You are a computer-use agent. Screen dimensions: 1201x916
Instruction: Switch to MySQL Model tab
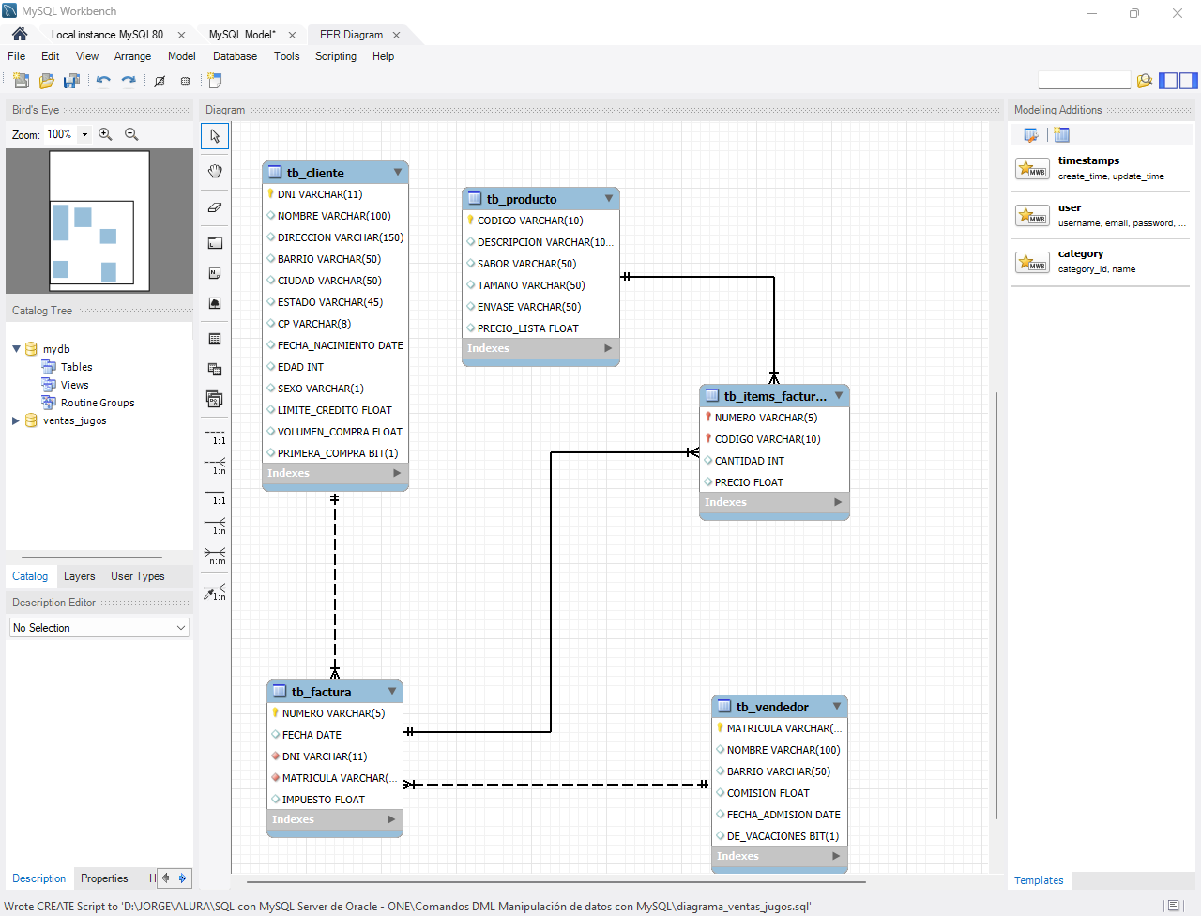pos(242,35)
